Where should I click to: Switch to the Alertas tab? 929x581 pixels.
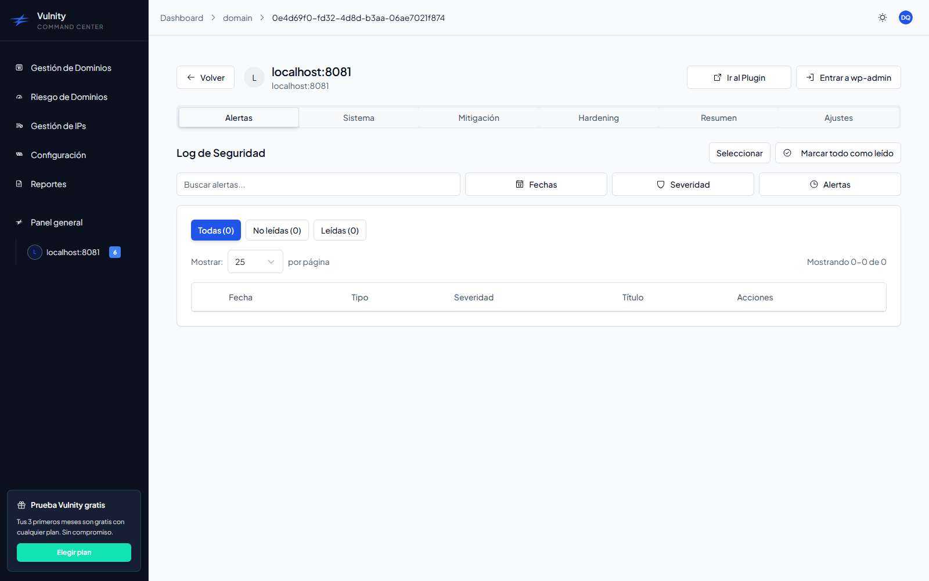click(239, 117)
